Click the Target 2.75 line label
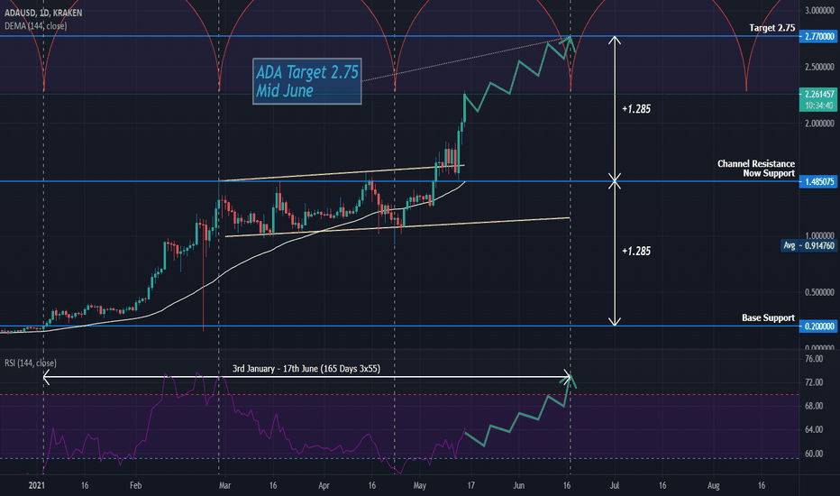This screenshot has width=840, height=496. point(772,28)
